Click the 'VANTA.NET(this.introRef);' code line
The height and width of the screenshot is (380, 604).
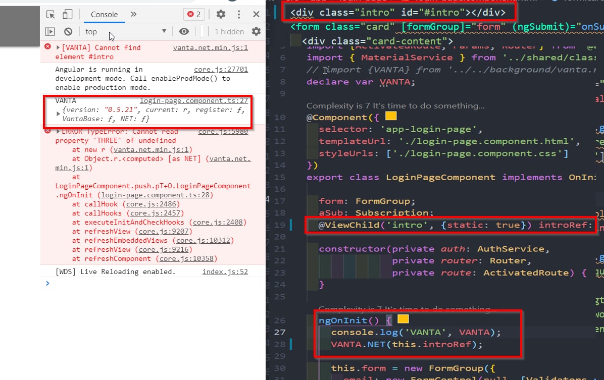click(407, 345)
